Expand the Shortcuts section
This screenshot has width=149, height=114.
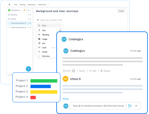click(x=9, y=15)
